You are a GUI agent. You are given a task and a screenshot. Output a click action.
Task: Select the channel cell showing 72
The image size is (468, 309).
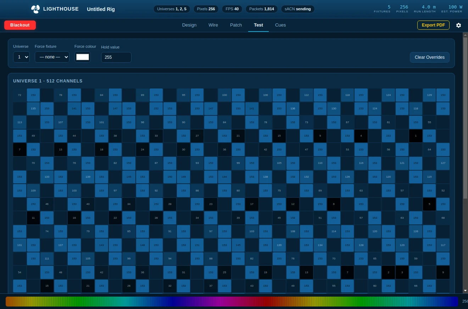19,95
